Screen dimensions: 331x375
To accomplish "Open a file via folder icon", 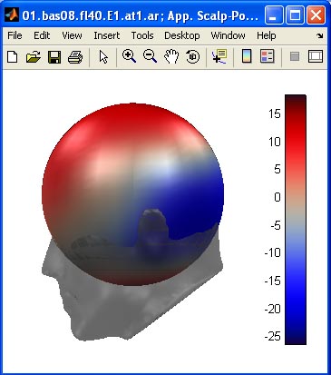I will 33,56.
